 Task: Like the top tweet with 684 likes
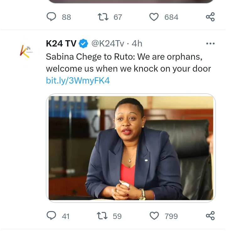[154, 17]
